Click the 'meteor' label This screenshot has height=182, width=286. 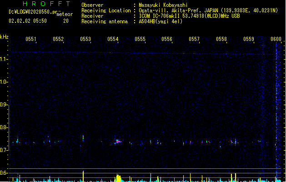click(65, 14)
